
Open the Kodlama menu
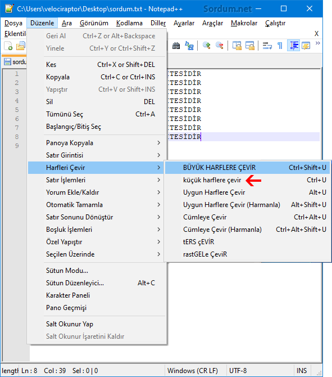[129, 23]
